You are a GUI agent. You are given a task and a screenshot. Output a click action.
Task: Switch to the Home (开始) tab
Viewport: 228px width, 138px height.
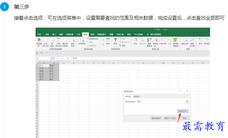click(47, 34)
